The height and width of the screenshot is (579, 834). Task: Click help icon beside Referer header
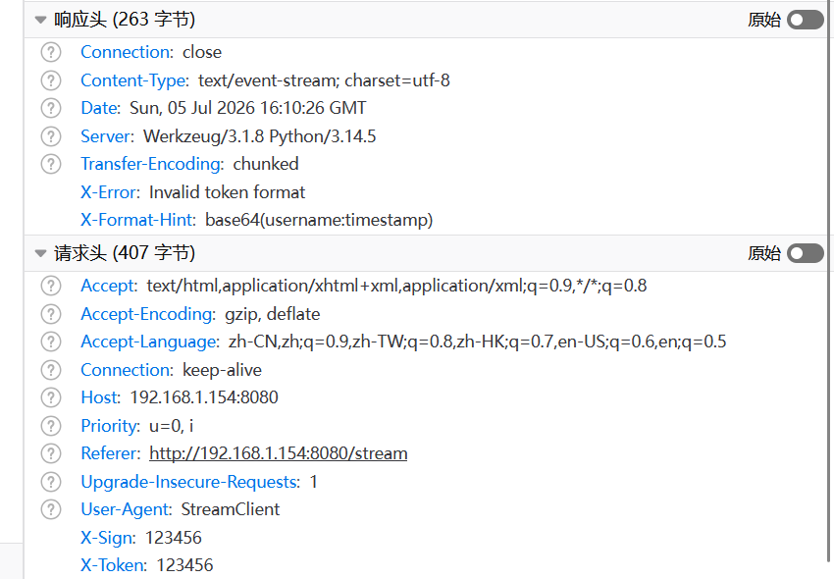coord(51,453)
